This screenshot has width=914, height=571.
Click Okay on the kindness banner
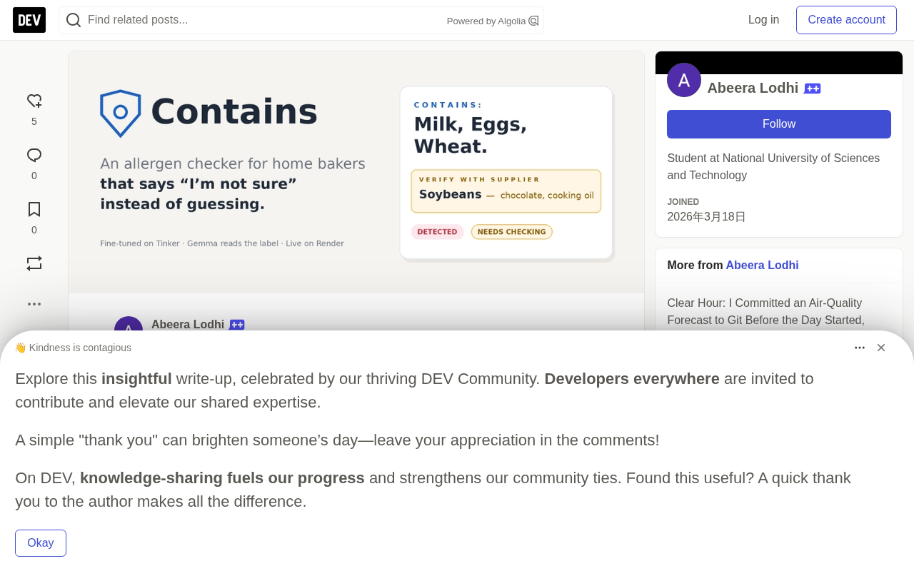coord(41,543)
